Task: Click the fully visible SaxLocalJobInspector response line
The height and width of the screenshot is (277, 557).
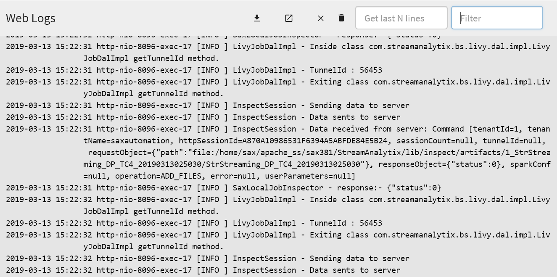Action: tap(223, 188)
